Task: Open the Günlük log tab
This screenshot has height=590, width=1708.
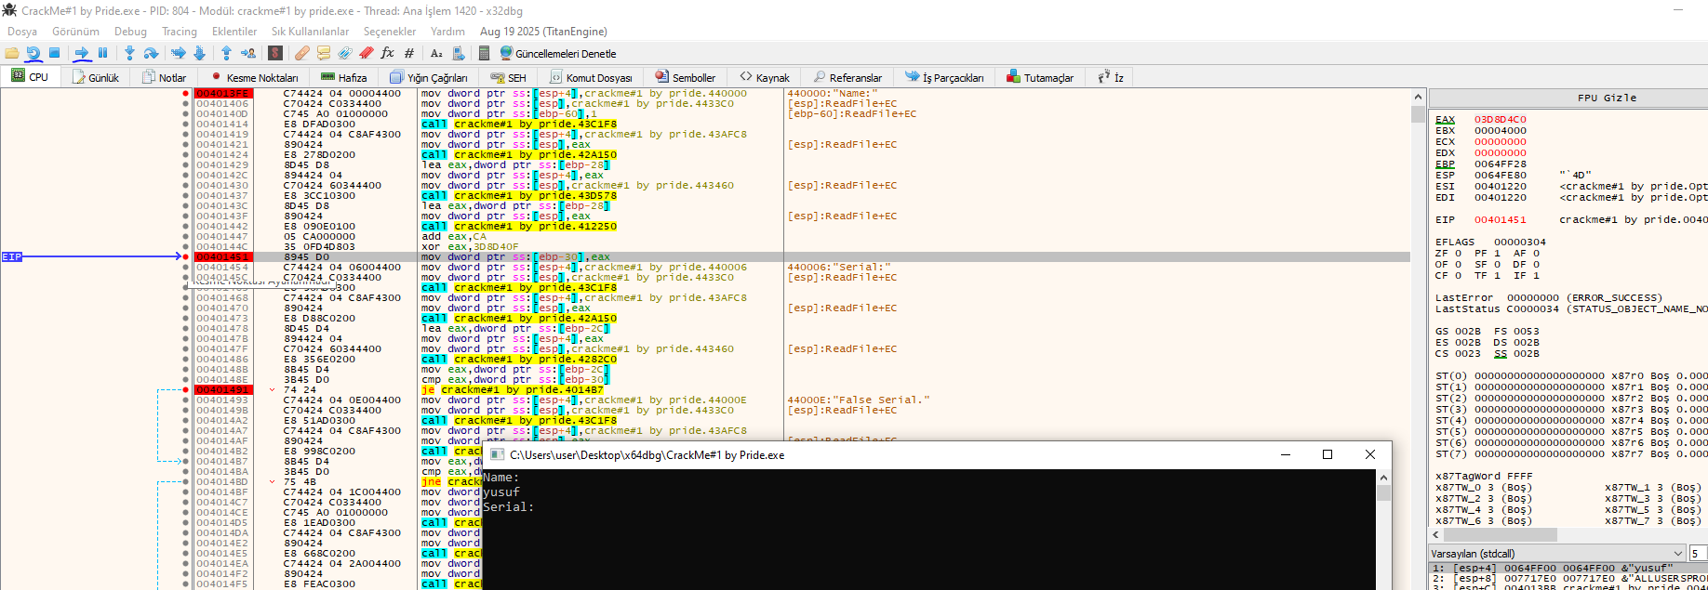Action: pyautogui.click(x=96, y=77)
